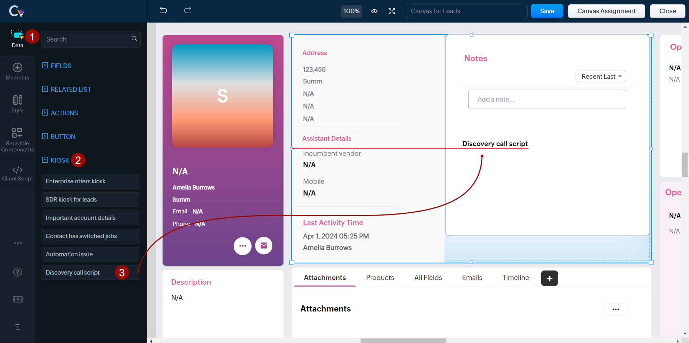
Task: Click the Save button
Action: pos(547,11)
